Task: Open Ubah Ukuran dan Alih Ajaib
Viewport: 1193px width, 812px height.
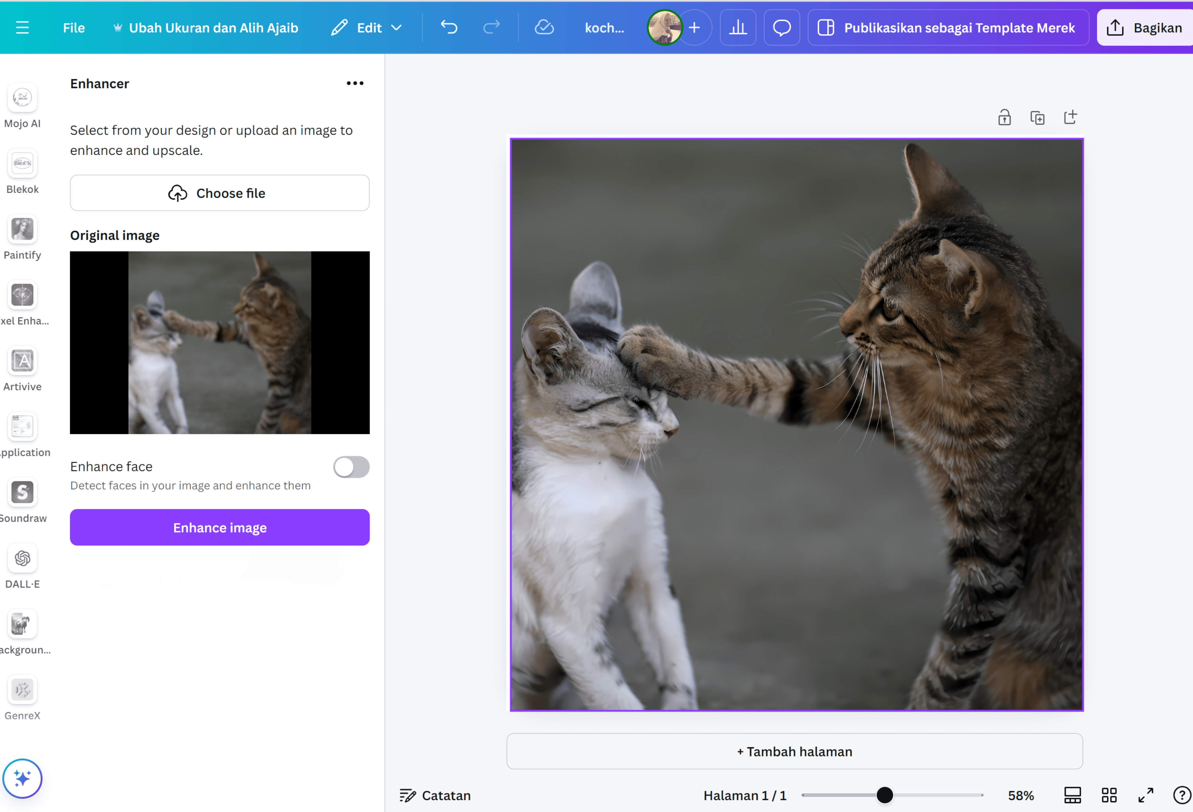Action: pos(206,28)
